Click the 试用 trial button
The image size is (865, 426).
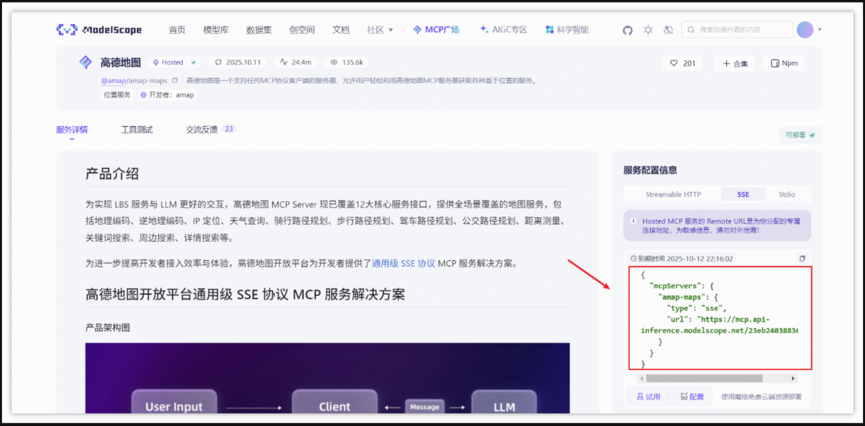648,397
